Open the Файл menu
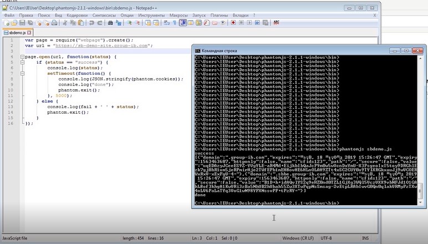Image resolution: width=428 pixels, height=244 pixels. [9, 16]
